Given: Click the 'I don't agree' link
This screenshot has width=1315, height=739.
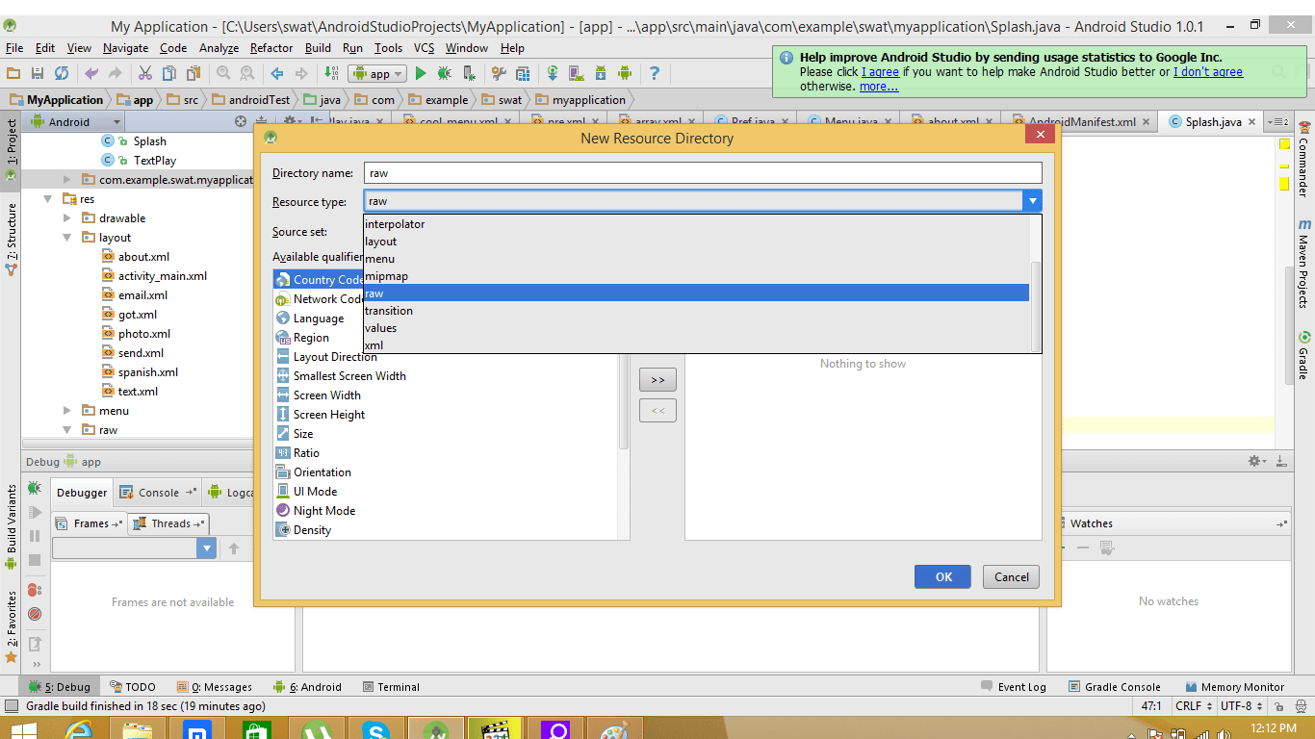Looking at the screenshot, I should coord(1208,72).
